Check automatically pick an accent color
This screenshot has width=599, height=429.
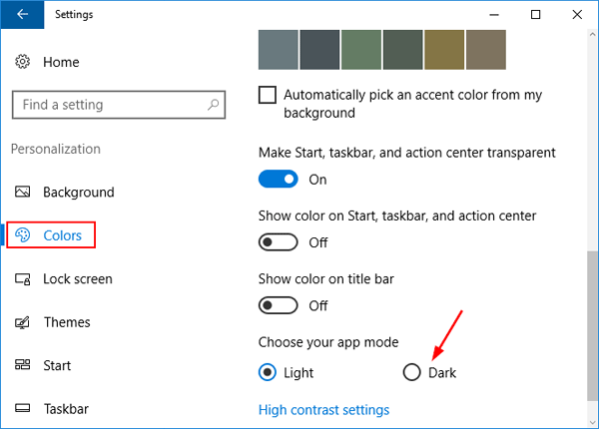click(268, 95)
